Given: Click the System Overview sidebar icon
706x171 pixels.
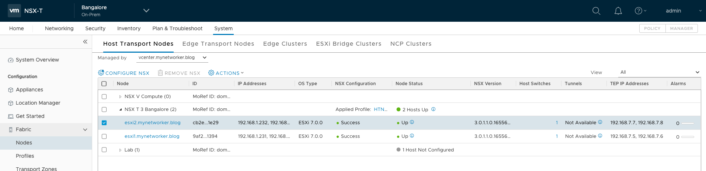Looking at the screenshot, I should click(x=11, y=60).
